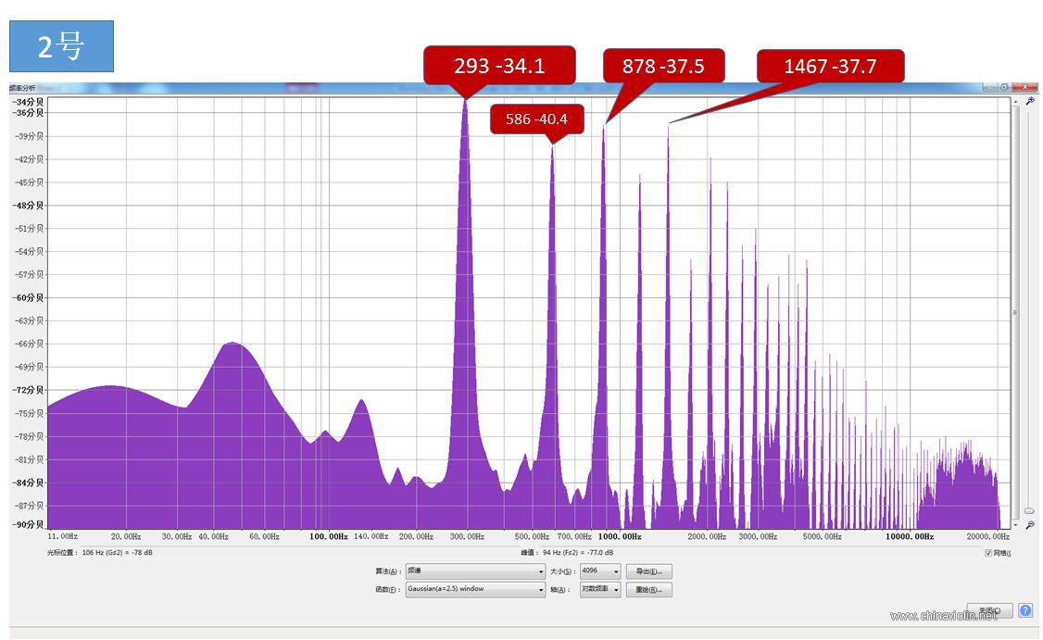Open the 轴 axis dropdown showing 对数频率

pos(600,589)
